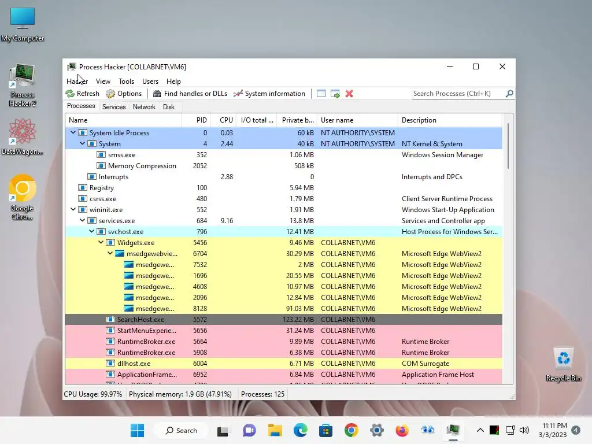Select the StartMenuExperie... process row
The height and width of the screenshot is (444, 592).
point(283,330)
